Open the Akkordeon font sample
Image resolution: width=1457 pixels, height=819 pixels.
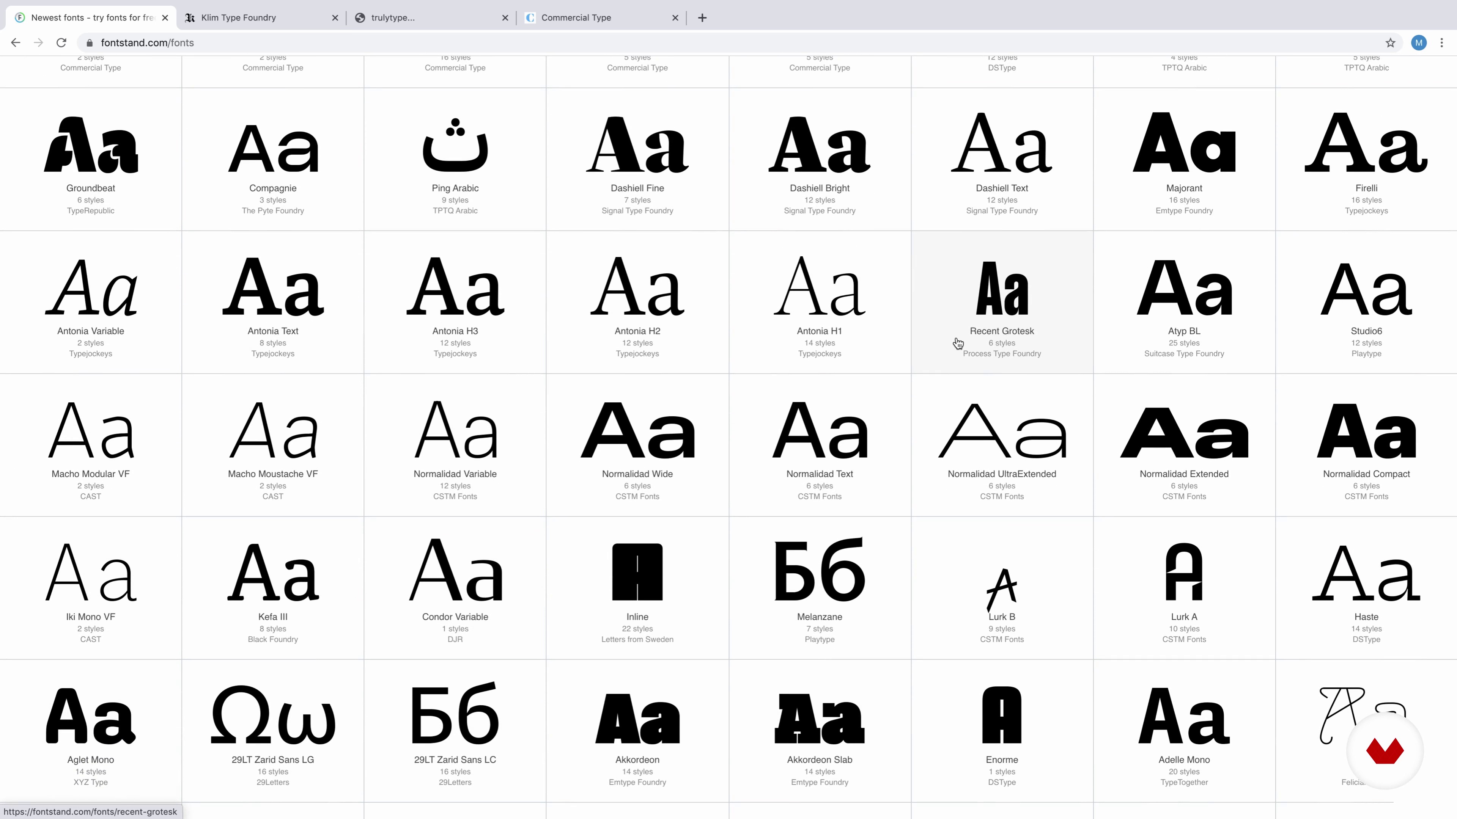[637, 718]
